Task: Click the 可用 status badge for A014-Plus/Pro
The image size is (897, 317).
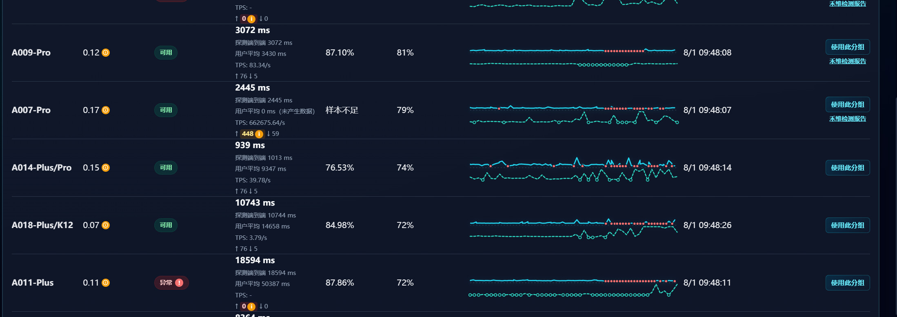Action: (x=166, y=168)
